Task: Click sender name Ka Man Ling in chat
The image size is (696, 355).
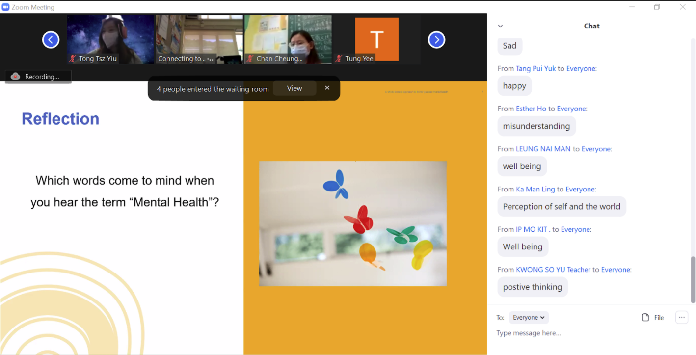Action: coord(535,189)
